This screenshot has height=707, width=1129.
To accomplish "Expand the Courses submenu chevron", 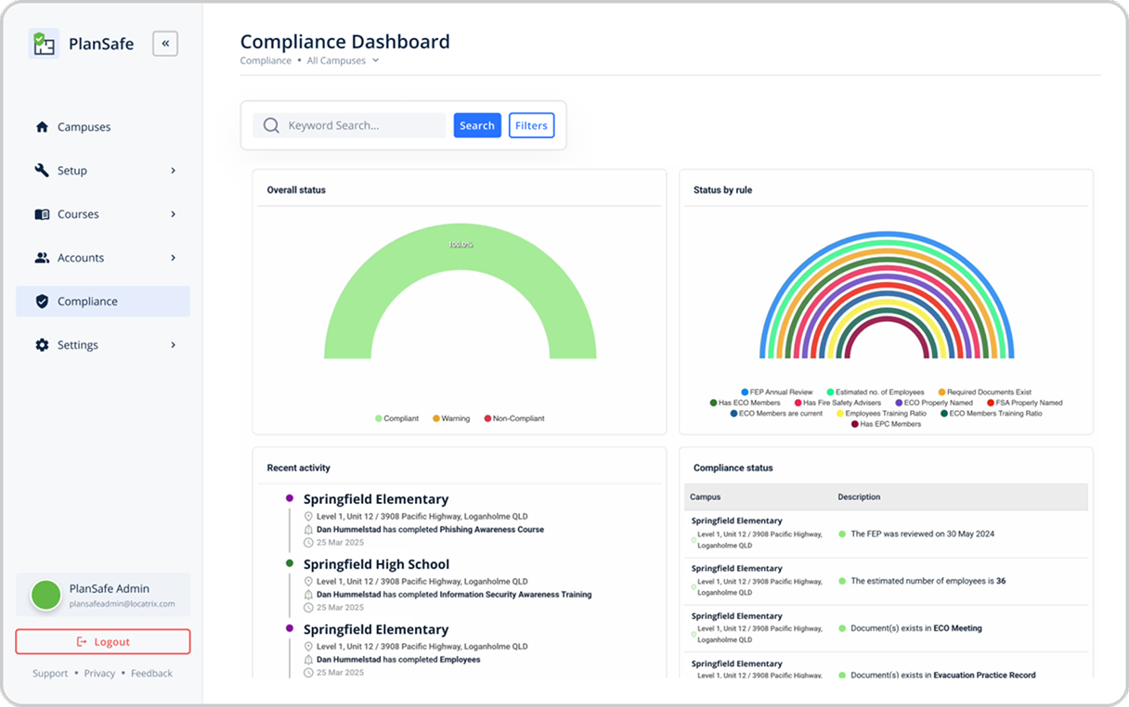I will coord(173,213).
